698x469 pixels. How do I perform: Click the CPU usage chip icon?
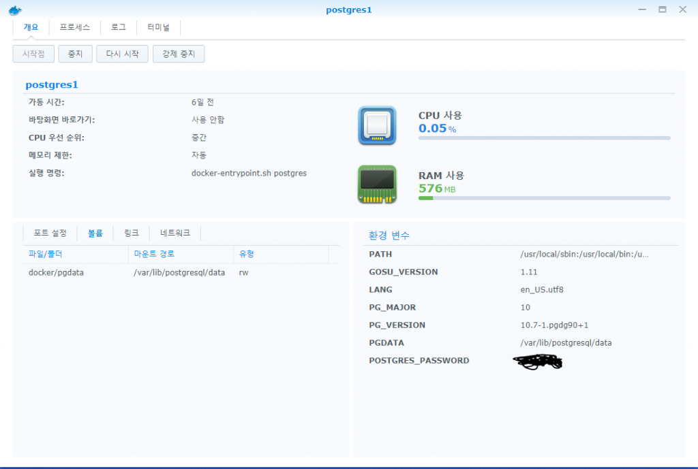[377, 125]
